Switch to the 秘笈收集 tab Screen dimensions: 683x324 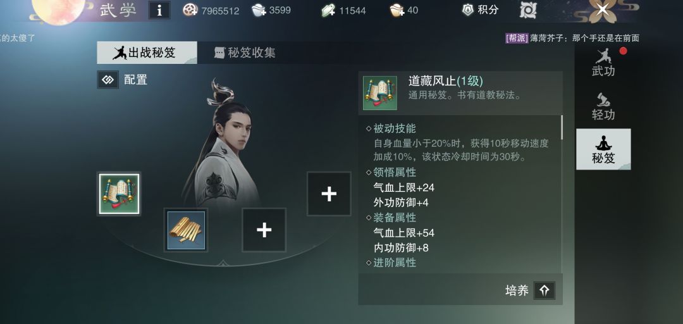[x=246, y=53]
